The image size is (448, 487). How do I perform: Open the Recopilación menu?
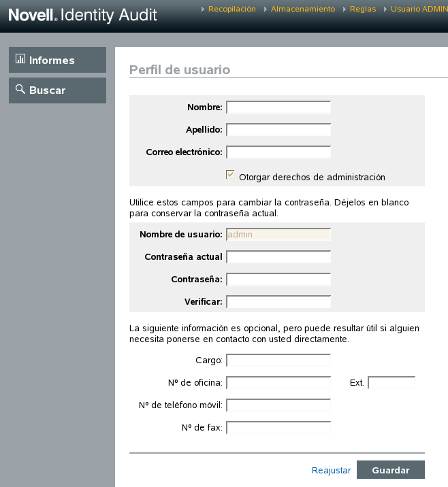point(231,9)
